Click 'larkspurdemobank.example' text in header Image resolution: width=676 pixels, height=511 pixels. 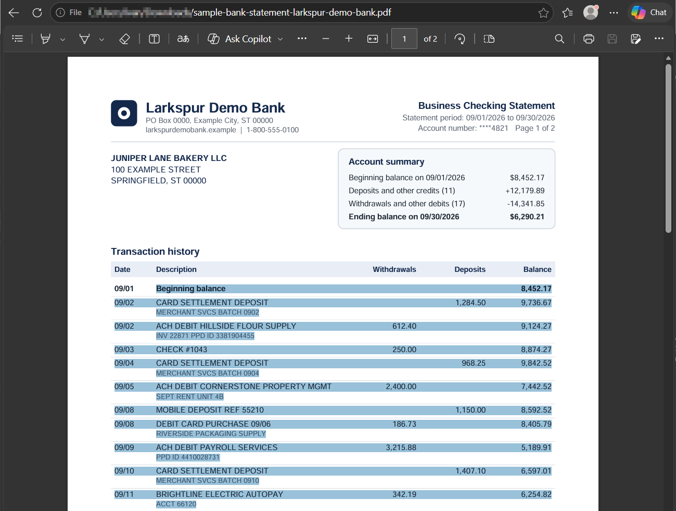point(191,130)
